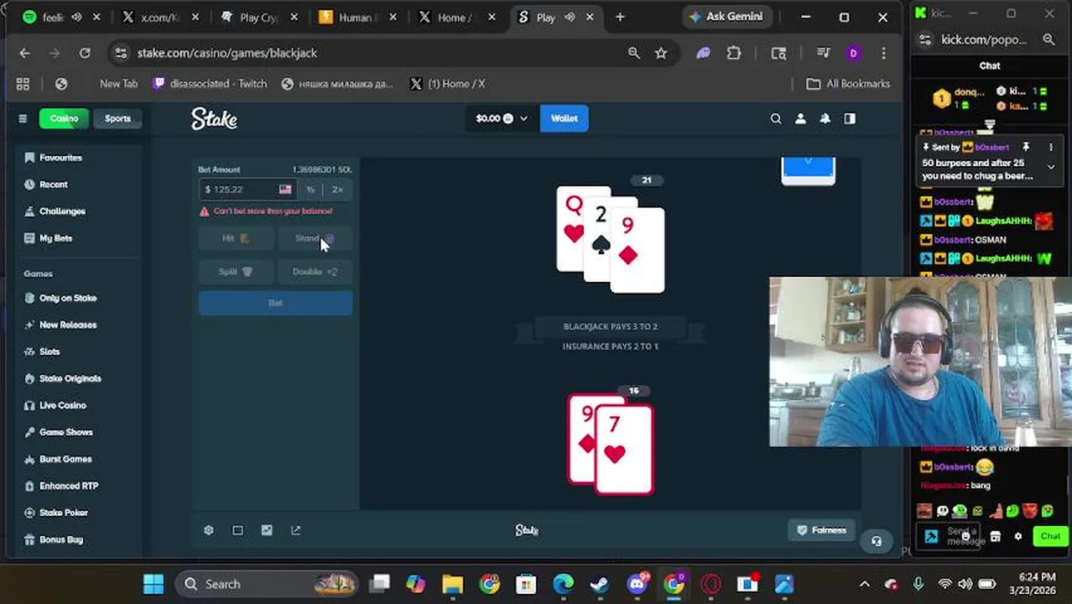Open the Stake user profile icon
This screenshot has width=1072, height=604.
click(x=800, y=118)
